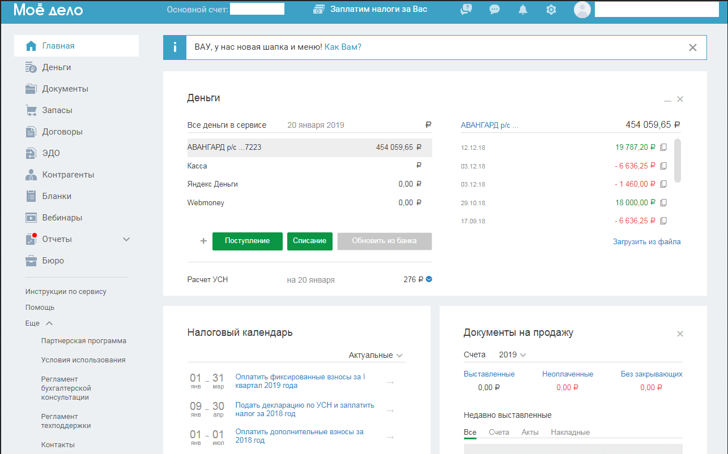728x454 pixels.
Task: Copy the 19 787,20 ₽ transaction
Action: [x=664, y=148]
